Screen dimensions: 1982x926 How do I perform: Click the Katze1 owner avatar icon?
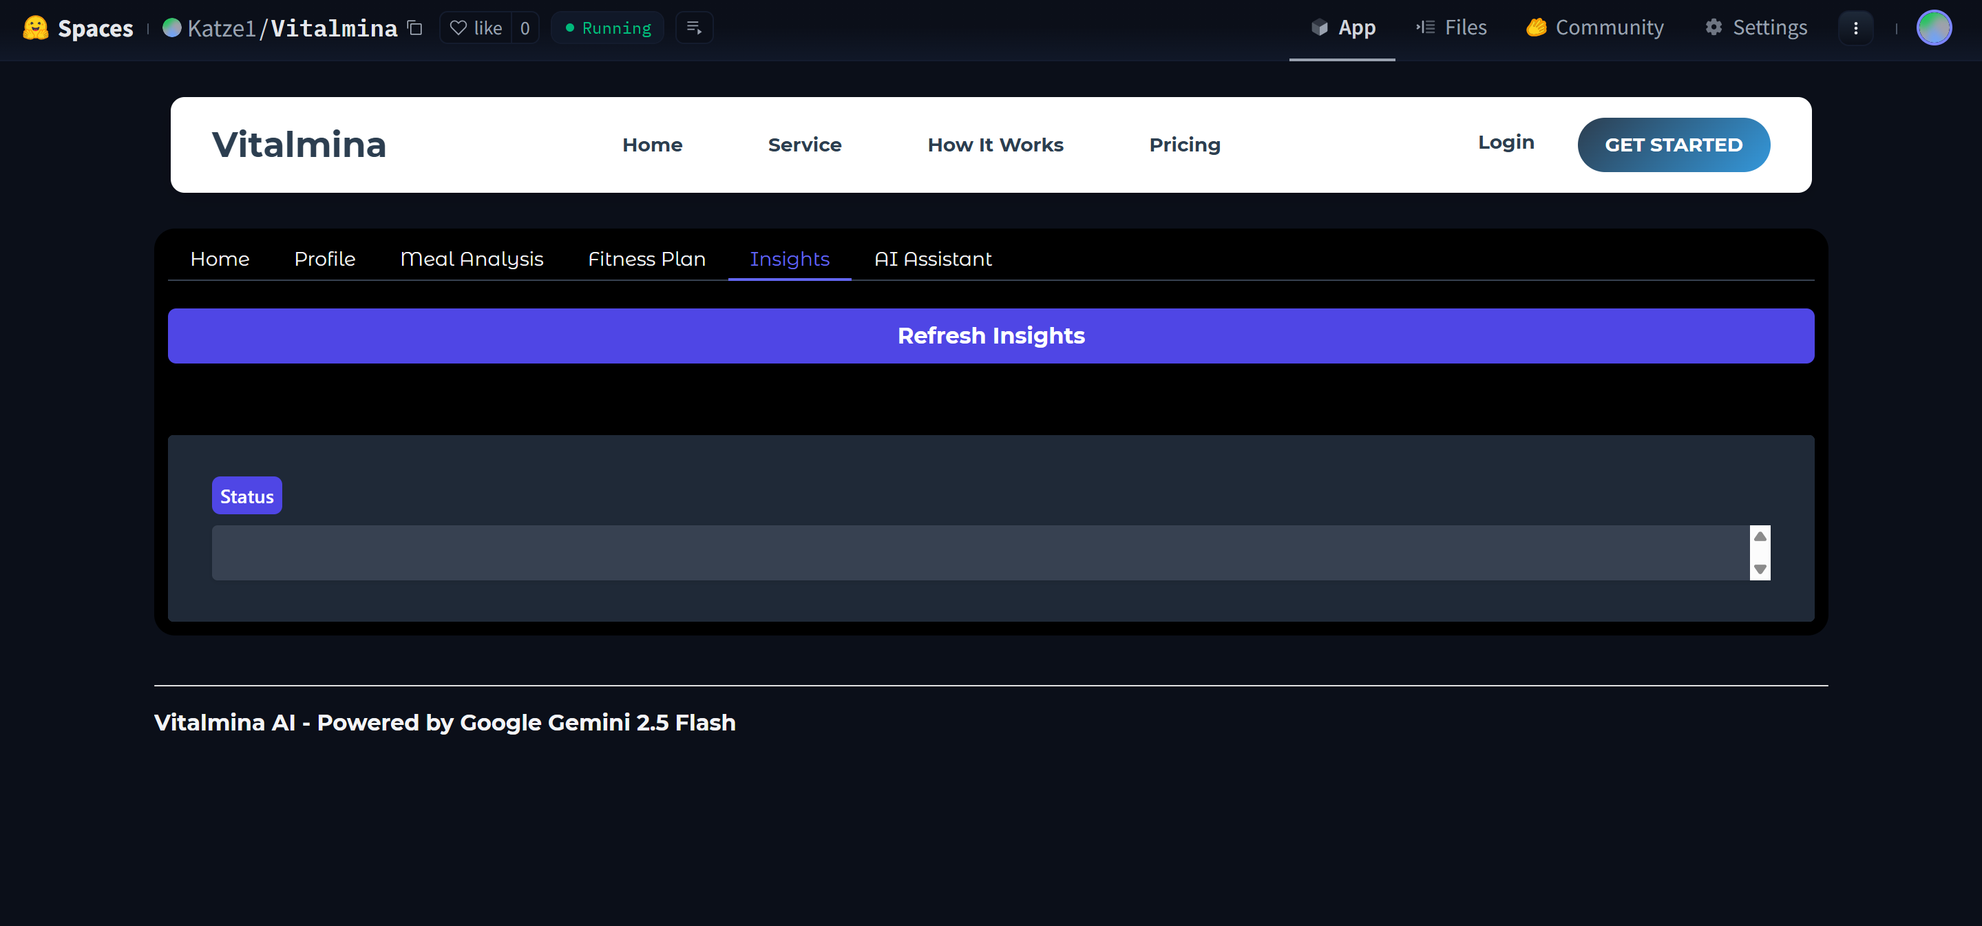coord(172,28)
